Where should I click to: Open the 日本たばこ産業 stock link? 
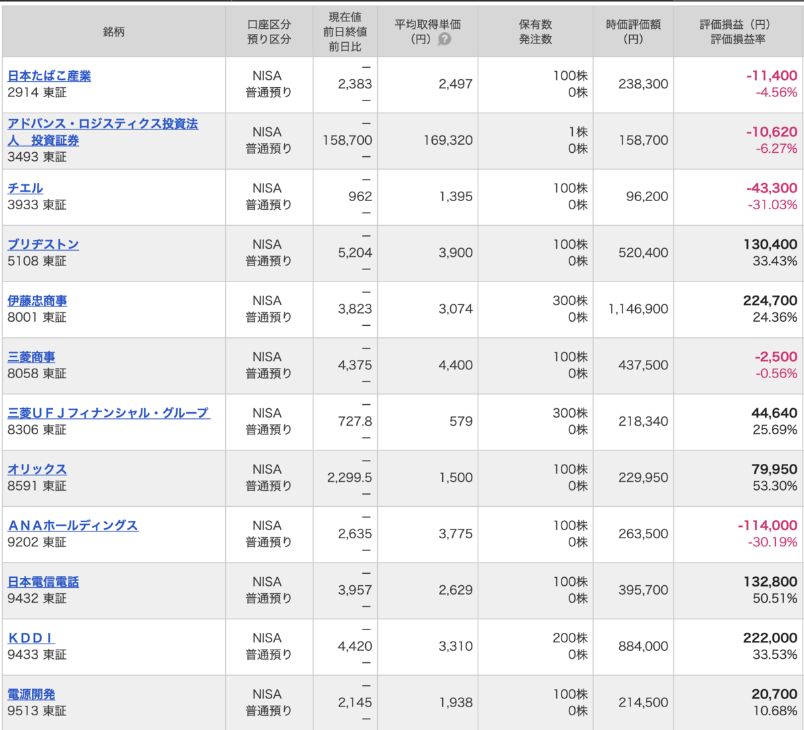pyautogui.click(x=49, y=76)
